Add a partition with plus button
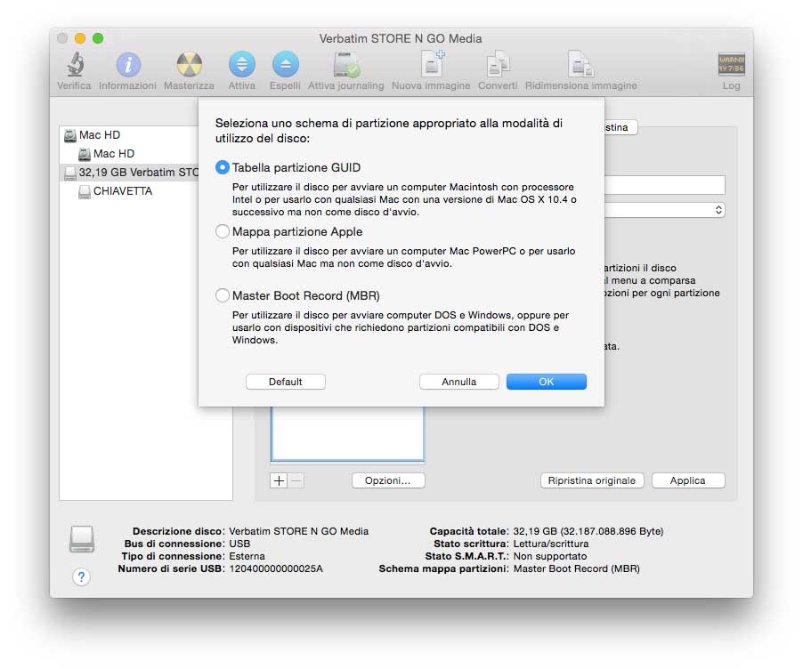 coord(279,480)
